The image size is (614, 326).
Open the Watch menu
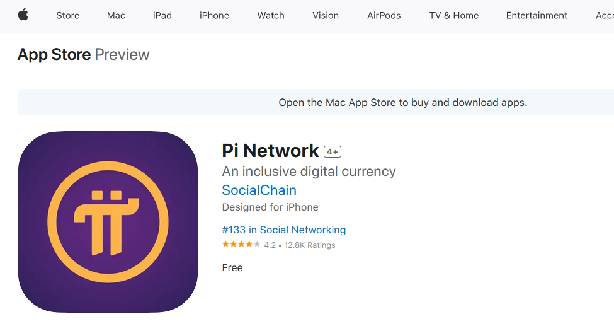click(271, 15)
